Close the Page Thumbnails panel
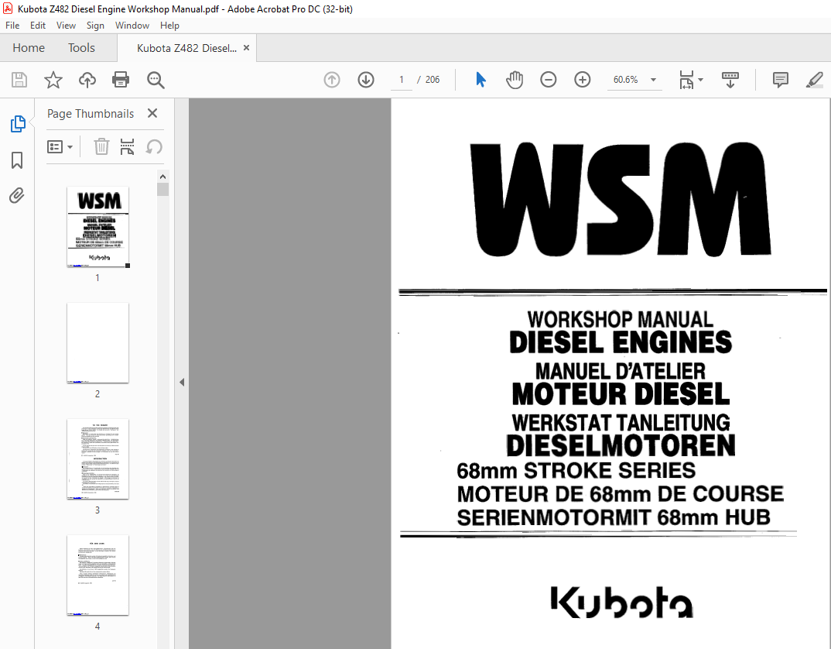The image size is (831, 649). (152, 113)
